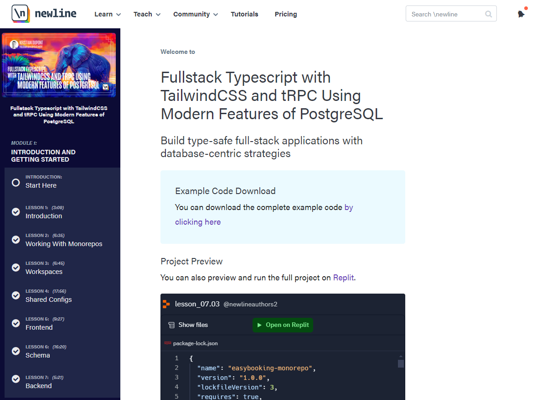Viewport: 542px width, 400px height.
Task: Click "lockfileVersion" key in code
Action: (x=230, y=387)
